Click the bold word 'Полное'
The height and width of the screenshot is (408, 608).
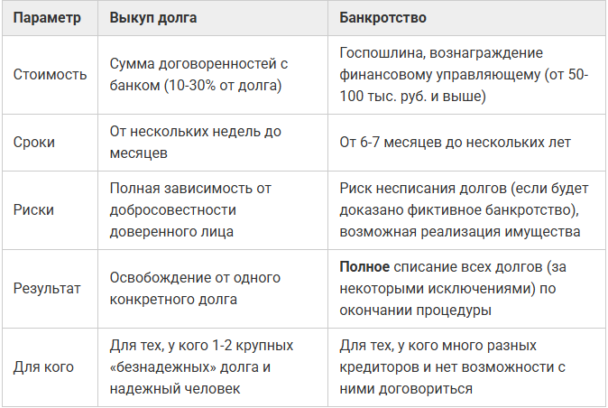pos(364,267)
